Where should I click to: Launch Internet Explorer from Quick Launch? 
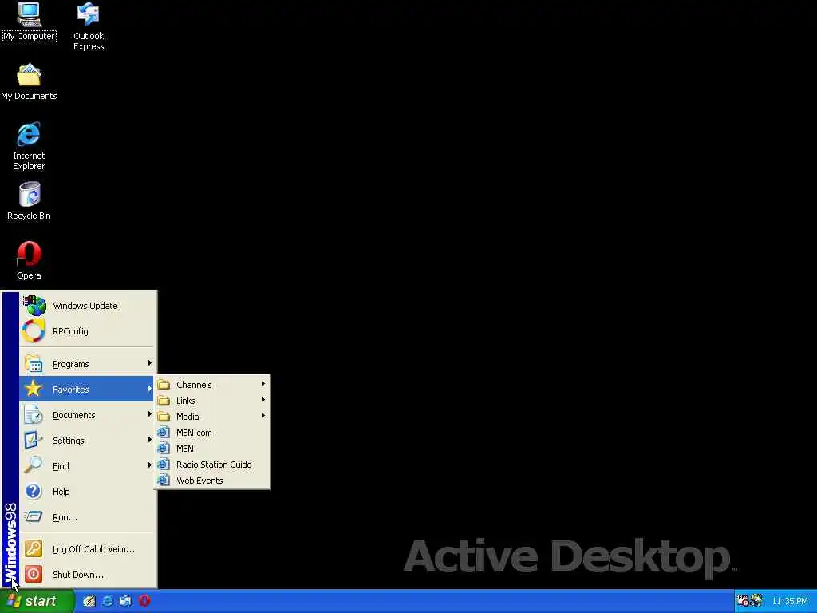coord(108,601)
